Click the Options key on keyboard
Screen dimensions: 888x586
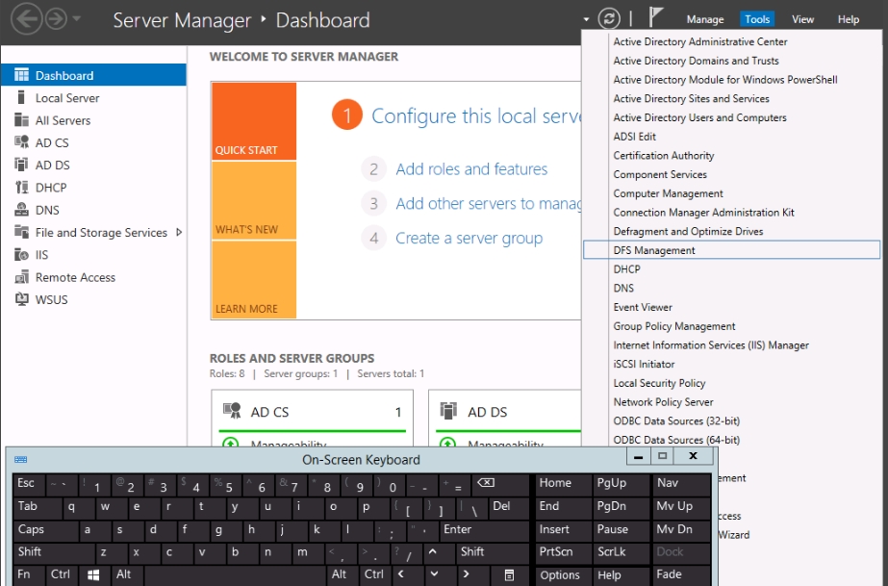click(x=563, y=575)
